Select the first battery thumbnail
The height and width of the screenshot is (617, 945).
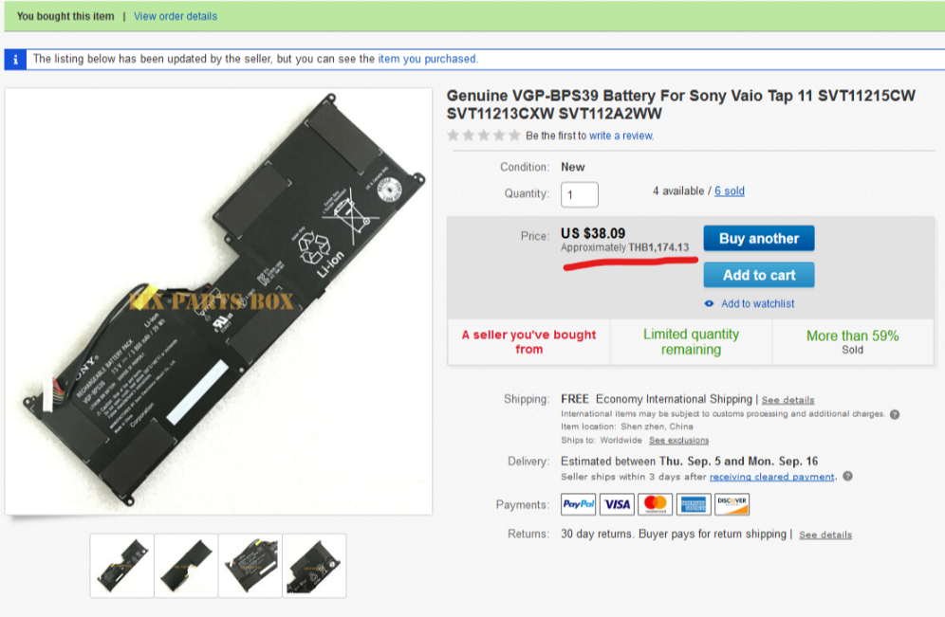[122, 566]
